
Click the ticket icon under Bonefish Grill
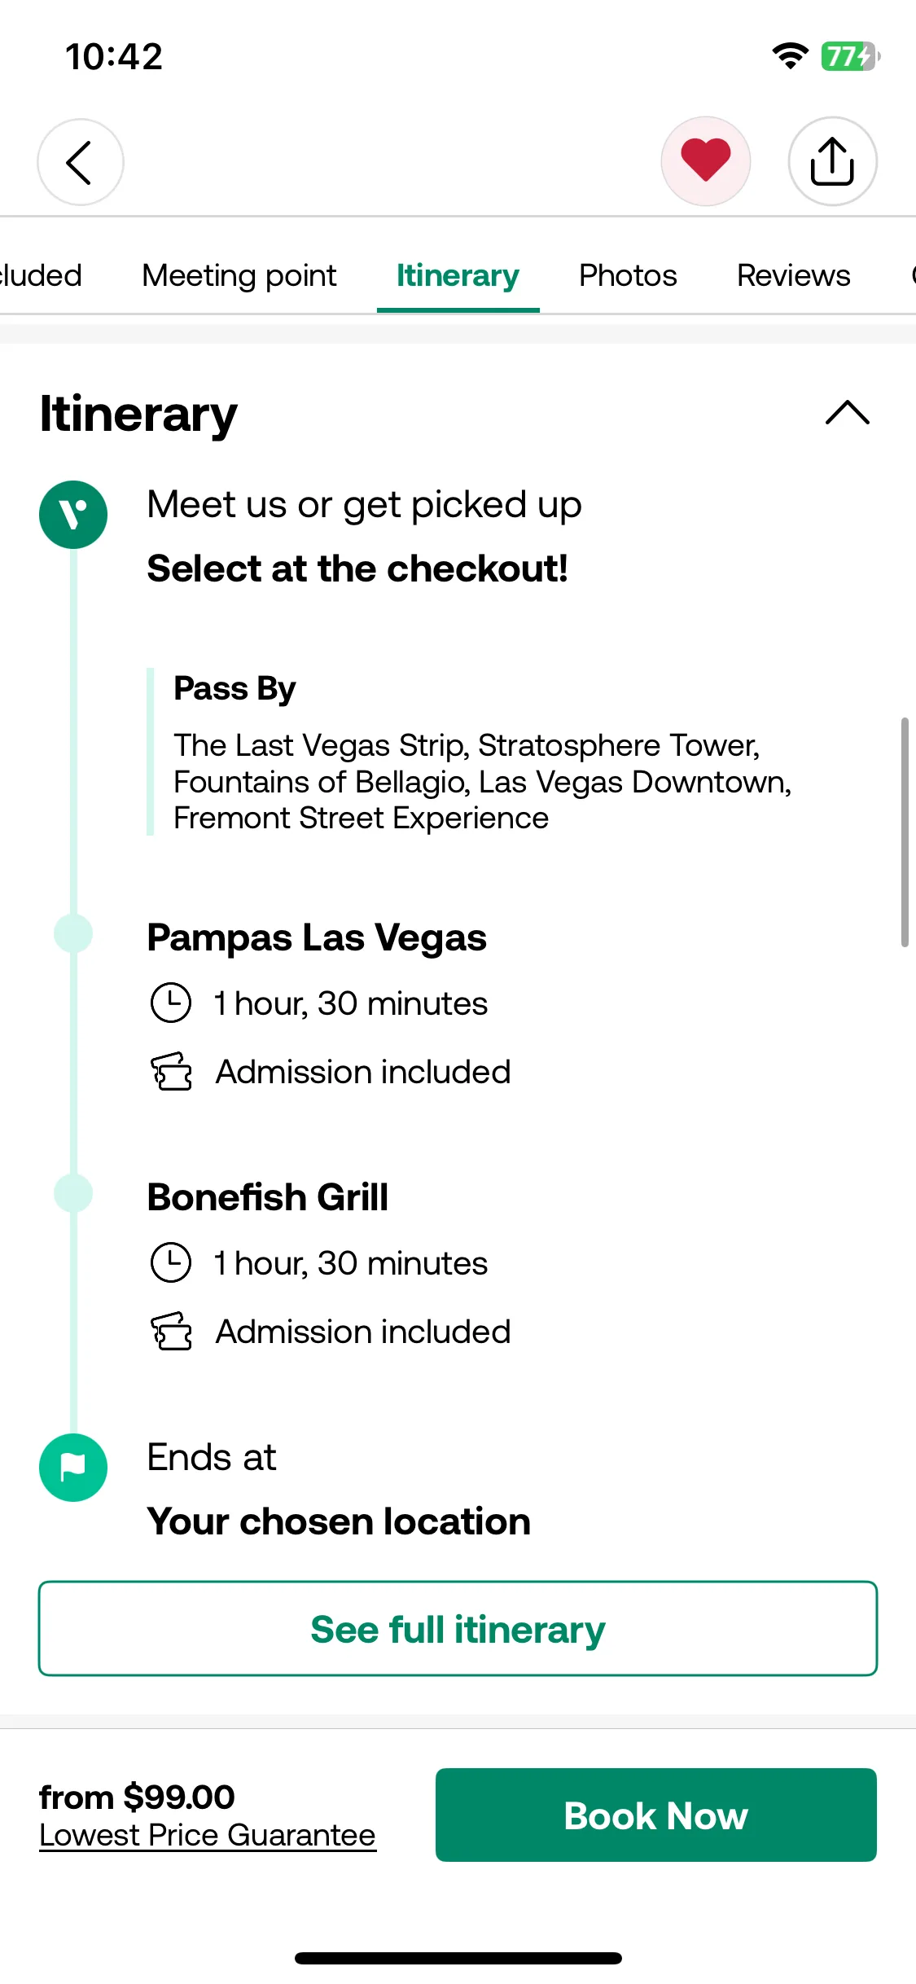click(171, 1332)
